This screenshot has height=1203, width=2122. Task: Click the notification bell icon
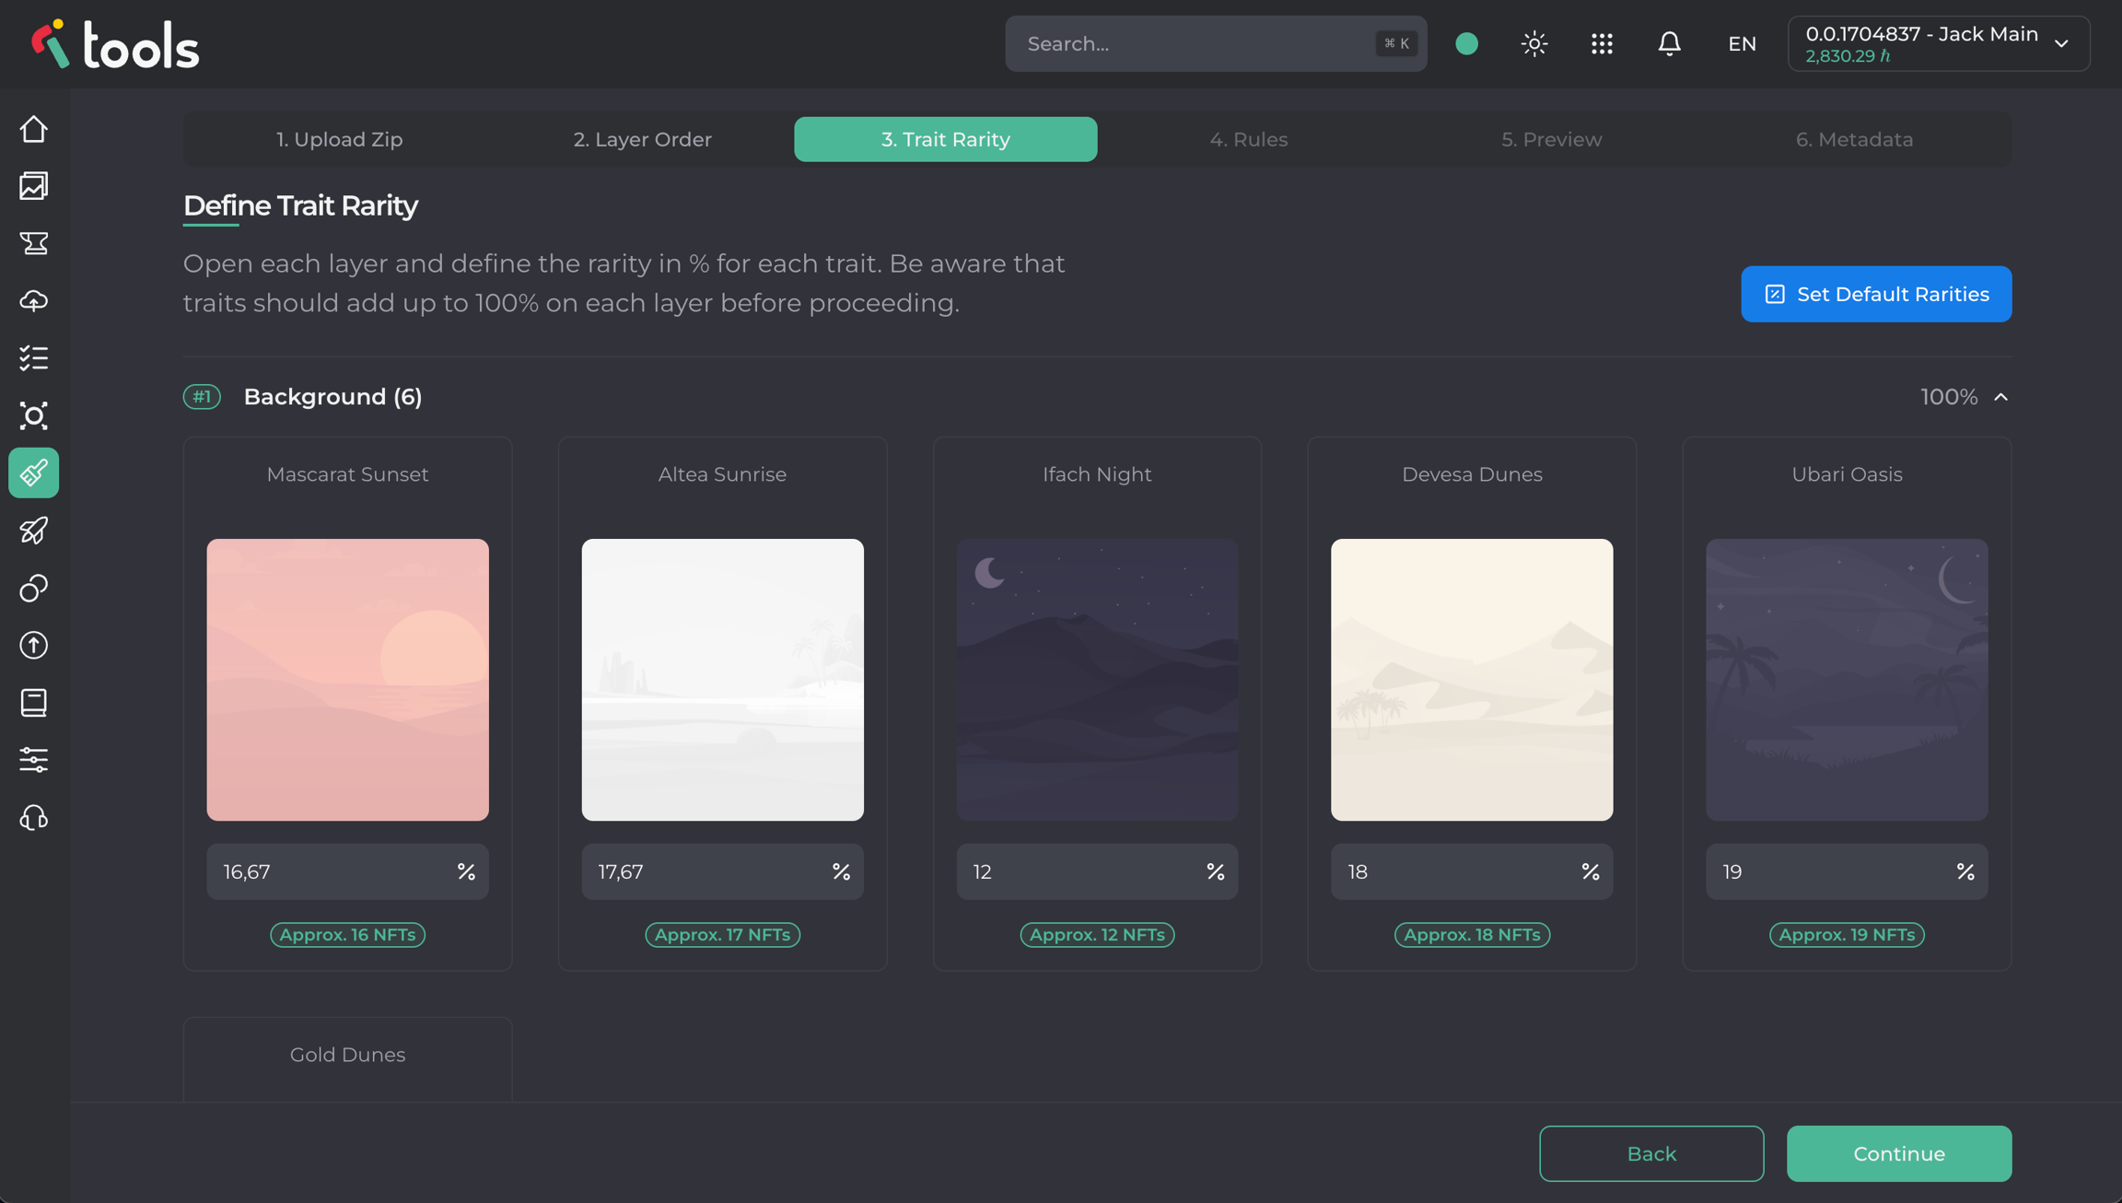click(1669, 43)
